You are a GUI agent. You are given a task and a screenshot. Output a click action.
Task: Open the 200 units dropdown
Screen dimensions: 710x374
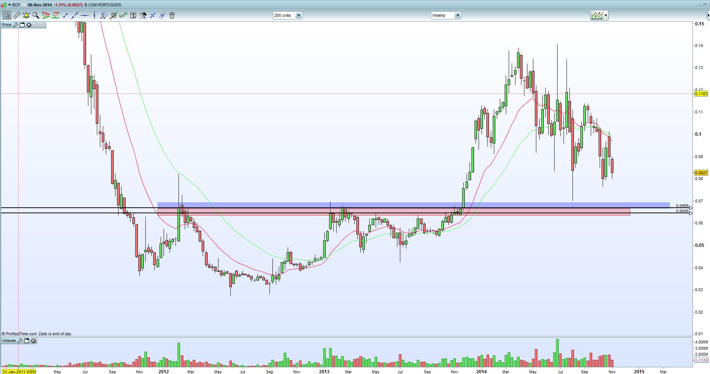click(x=287, y=15)
